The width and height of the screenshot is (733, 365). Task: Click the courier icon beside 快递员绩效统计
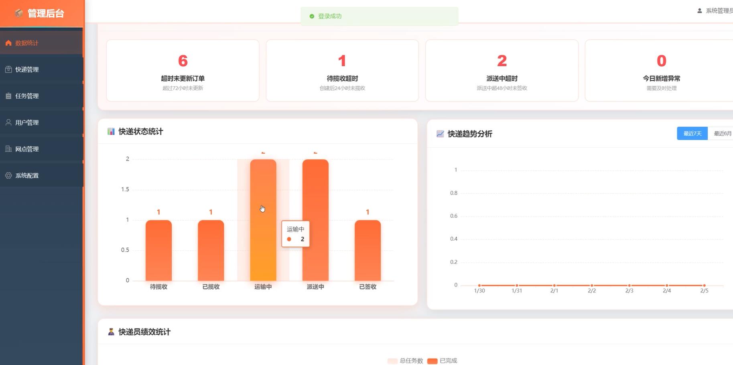tap(111, 332)
